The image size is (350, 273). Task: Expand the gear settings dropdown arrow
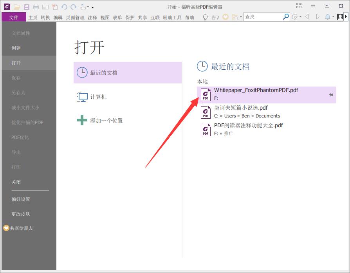pyautogui.click(x=300, y=17)
